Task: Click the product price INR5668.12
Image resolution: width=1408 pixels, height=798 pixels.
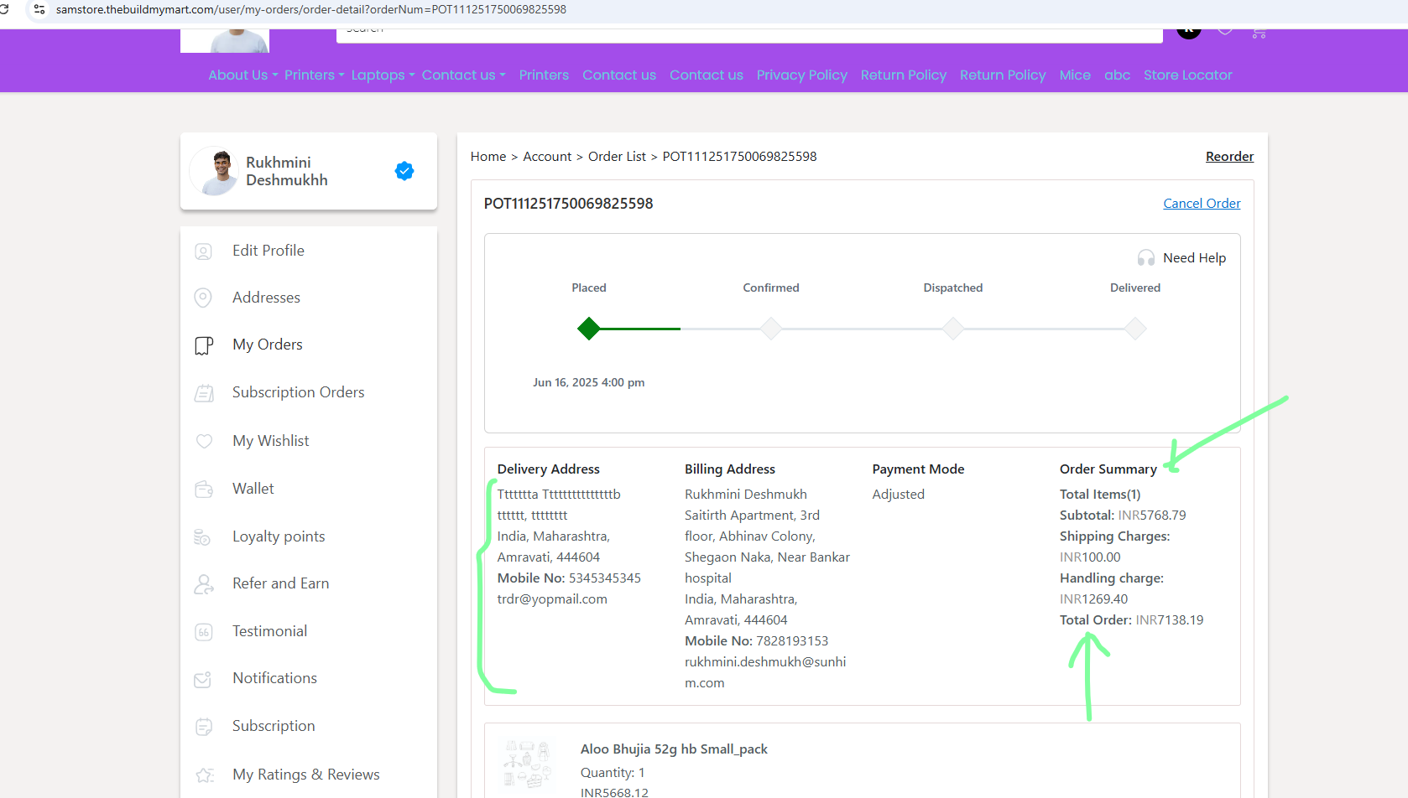Action: click(x=614, y=792)
